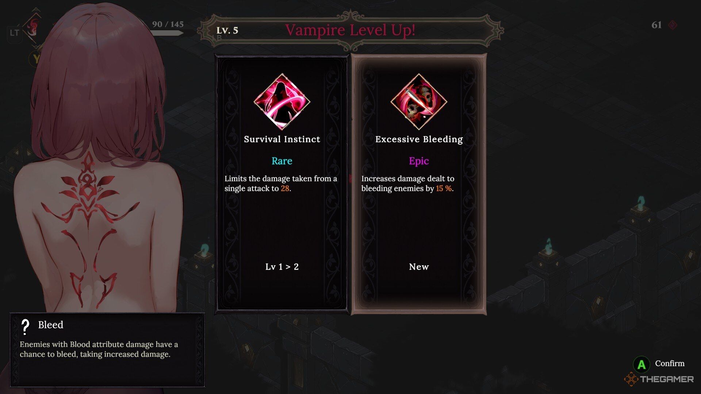This screenshot has width=701, height=394.
Task: Click the red currency gem icon
Action: (x=673, y=25)
